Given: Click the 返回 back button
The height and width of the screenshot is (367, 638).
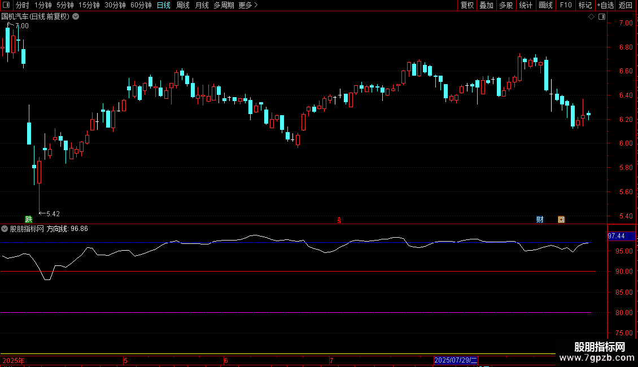Looking at the screenshot, I should click(626, 5).
